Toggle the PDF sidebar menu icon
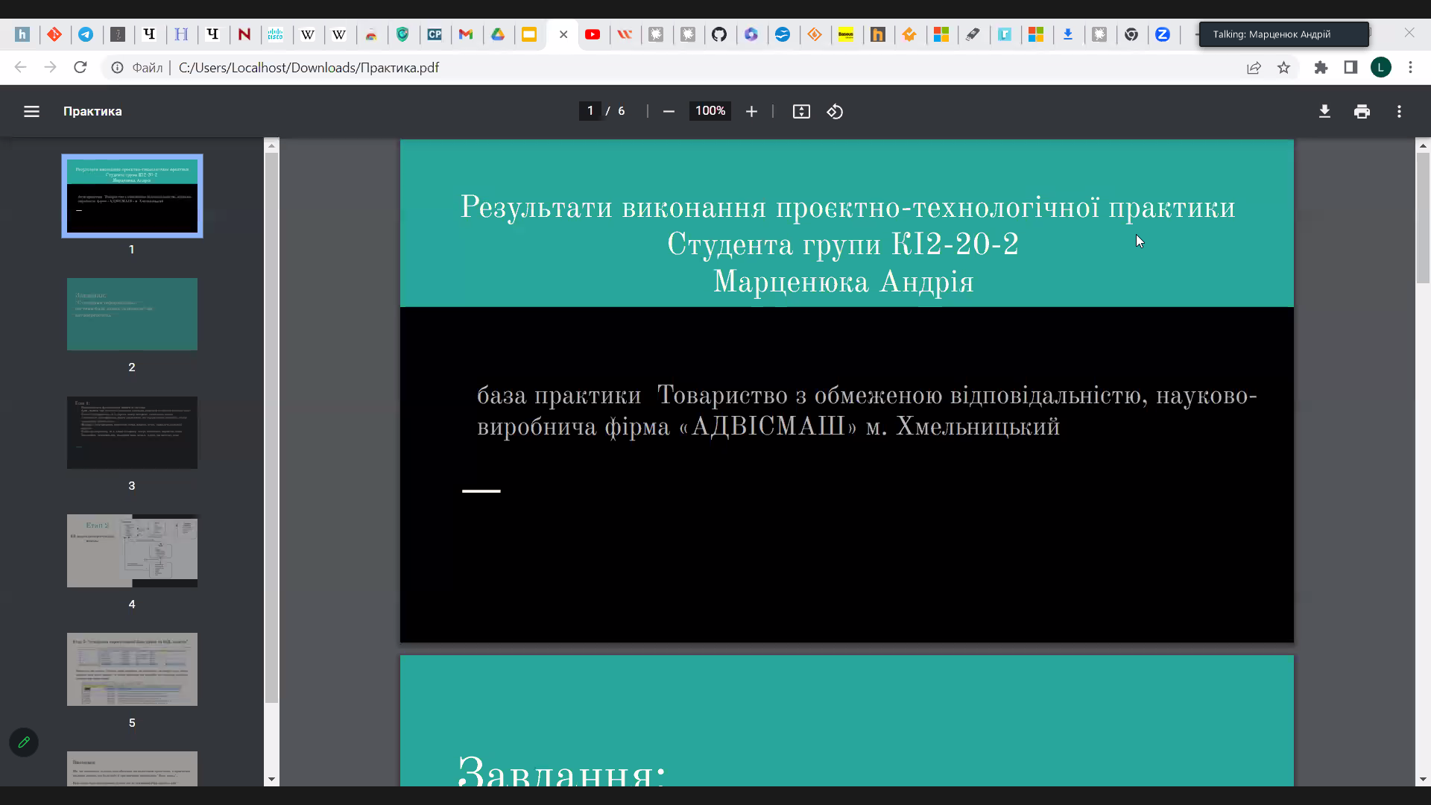 pos(31,111)
